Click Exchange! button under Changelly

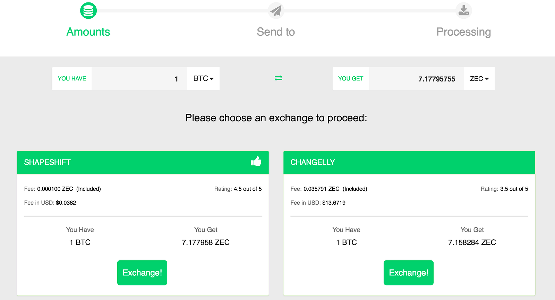[409, 273]
